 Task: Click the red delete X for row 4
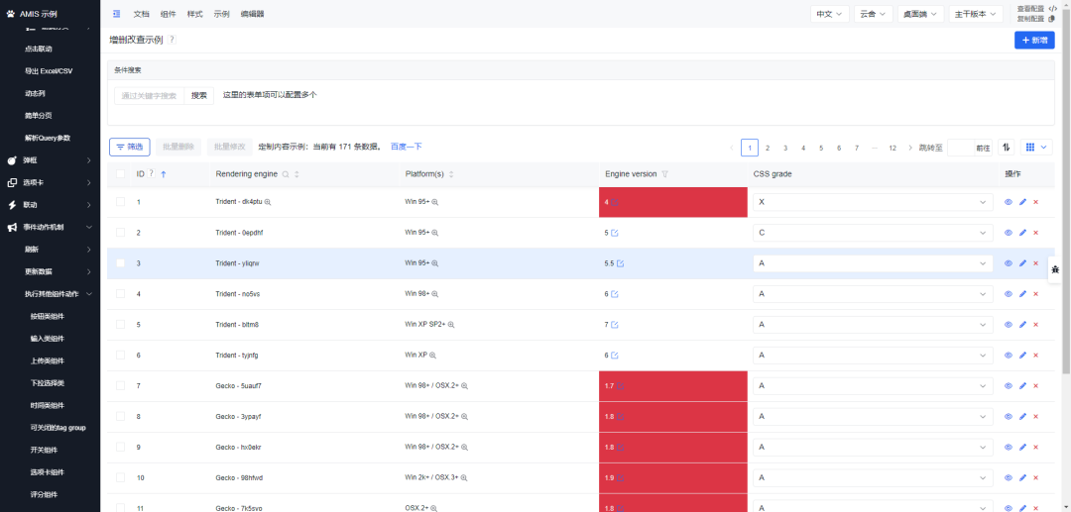1036,294
